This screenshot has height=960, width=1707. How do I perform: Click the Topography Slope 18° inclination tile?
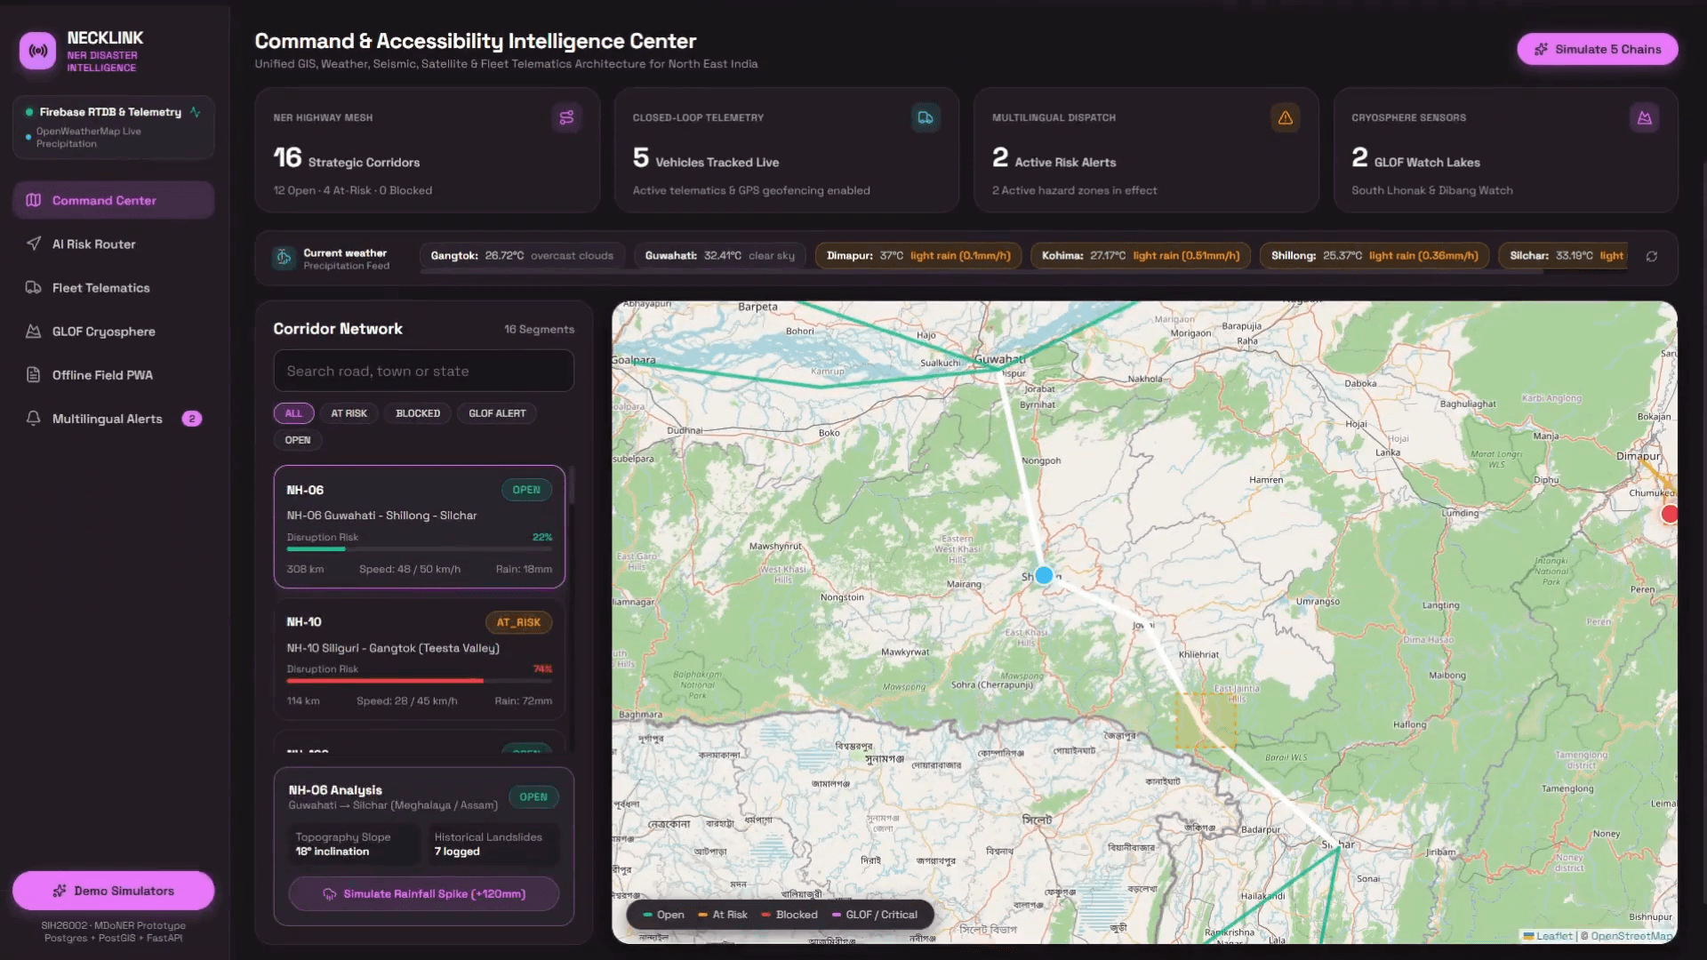[x=355, y=844]
